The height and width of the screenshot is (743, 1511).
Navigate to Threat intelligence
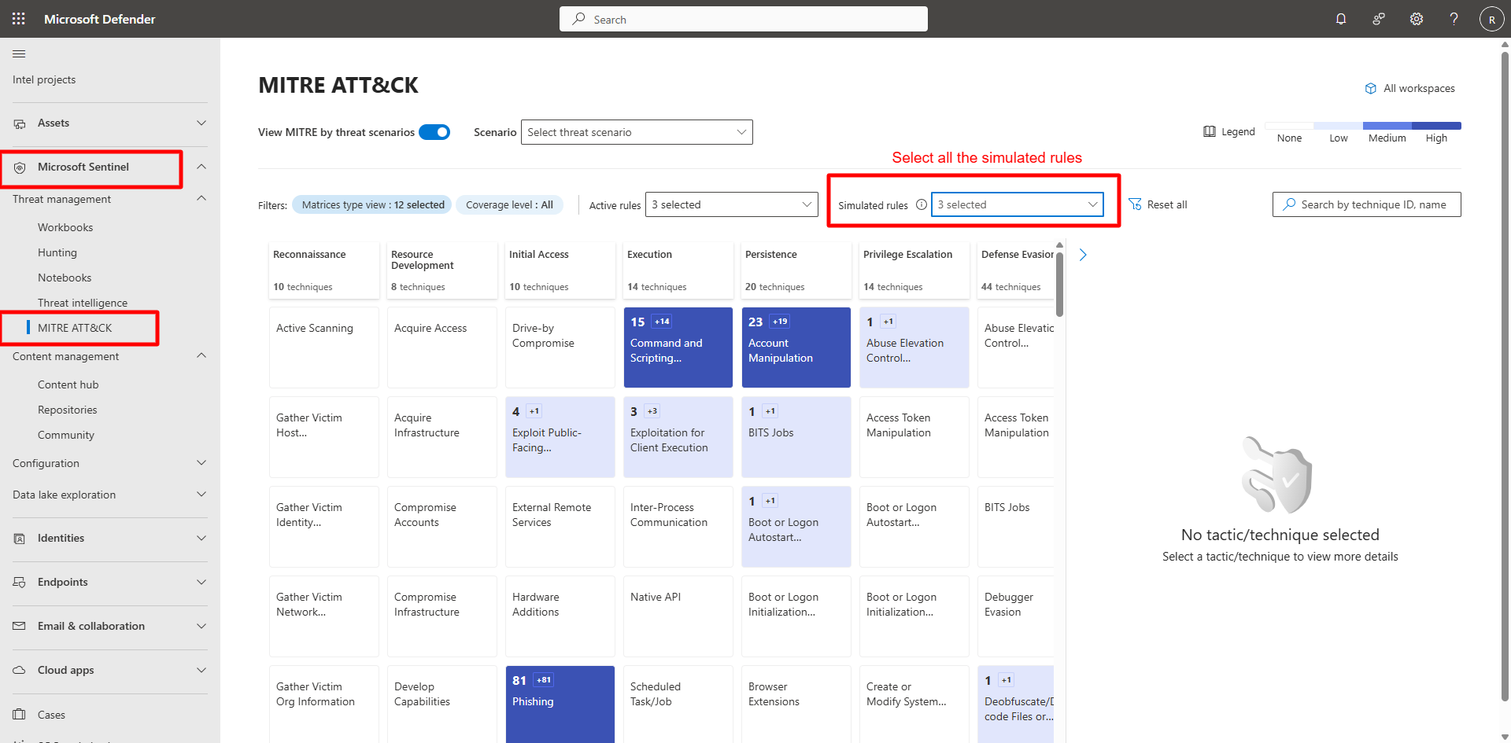pos(83,303)
